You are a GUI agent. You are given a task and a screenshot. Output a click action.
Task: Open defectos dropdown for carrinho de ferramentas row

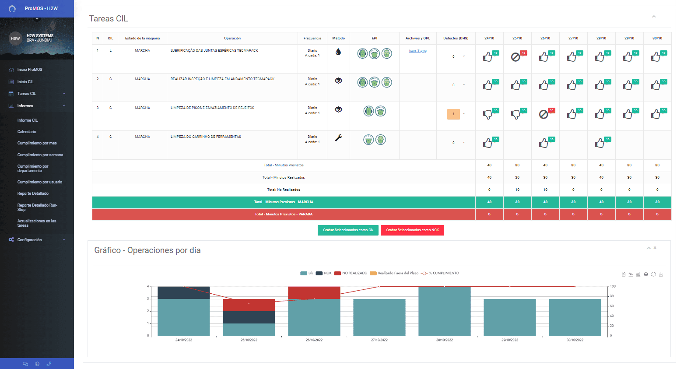[x=464, y=142]
